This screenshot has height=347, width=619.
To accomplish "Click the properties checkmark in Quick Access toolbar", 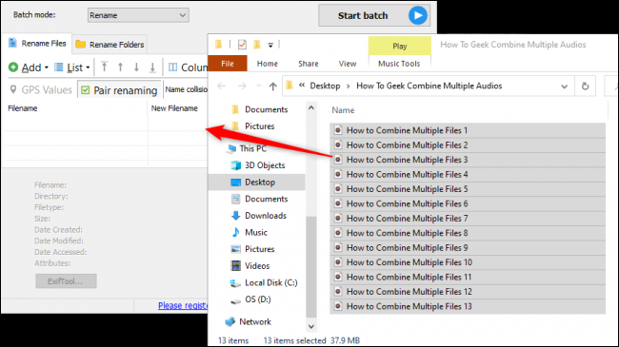I will point(242,45).
